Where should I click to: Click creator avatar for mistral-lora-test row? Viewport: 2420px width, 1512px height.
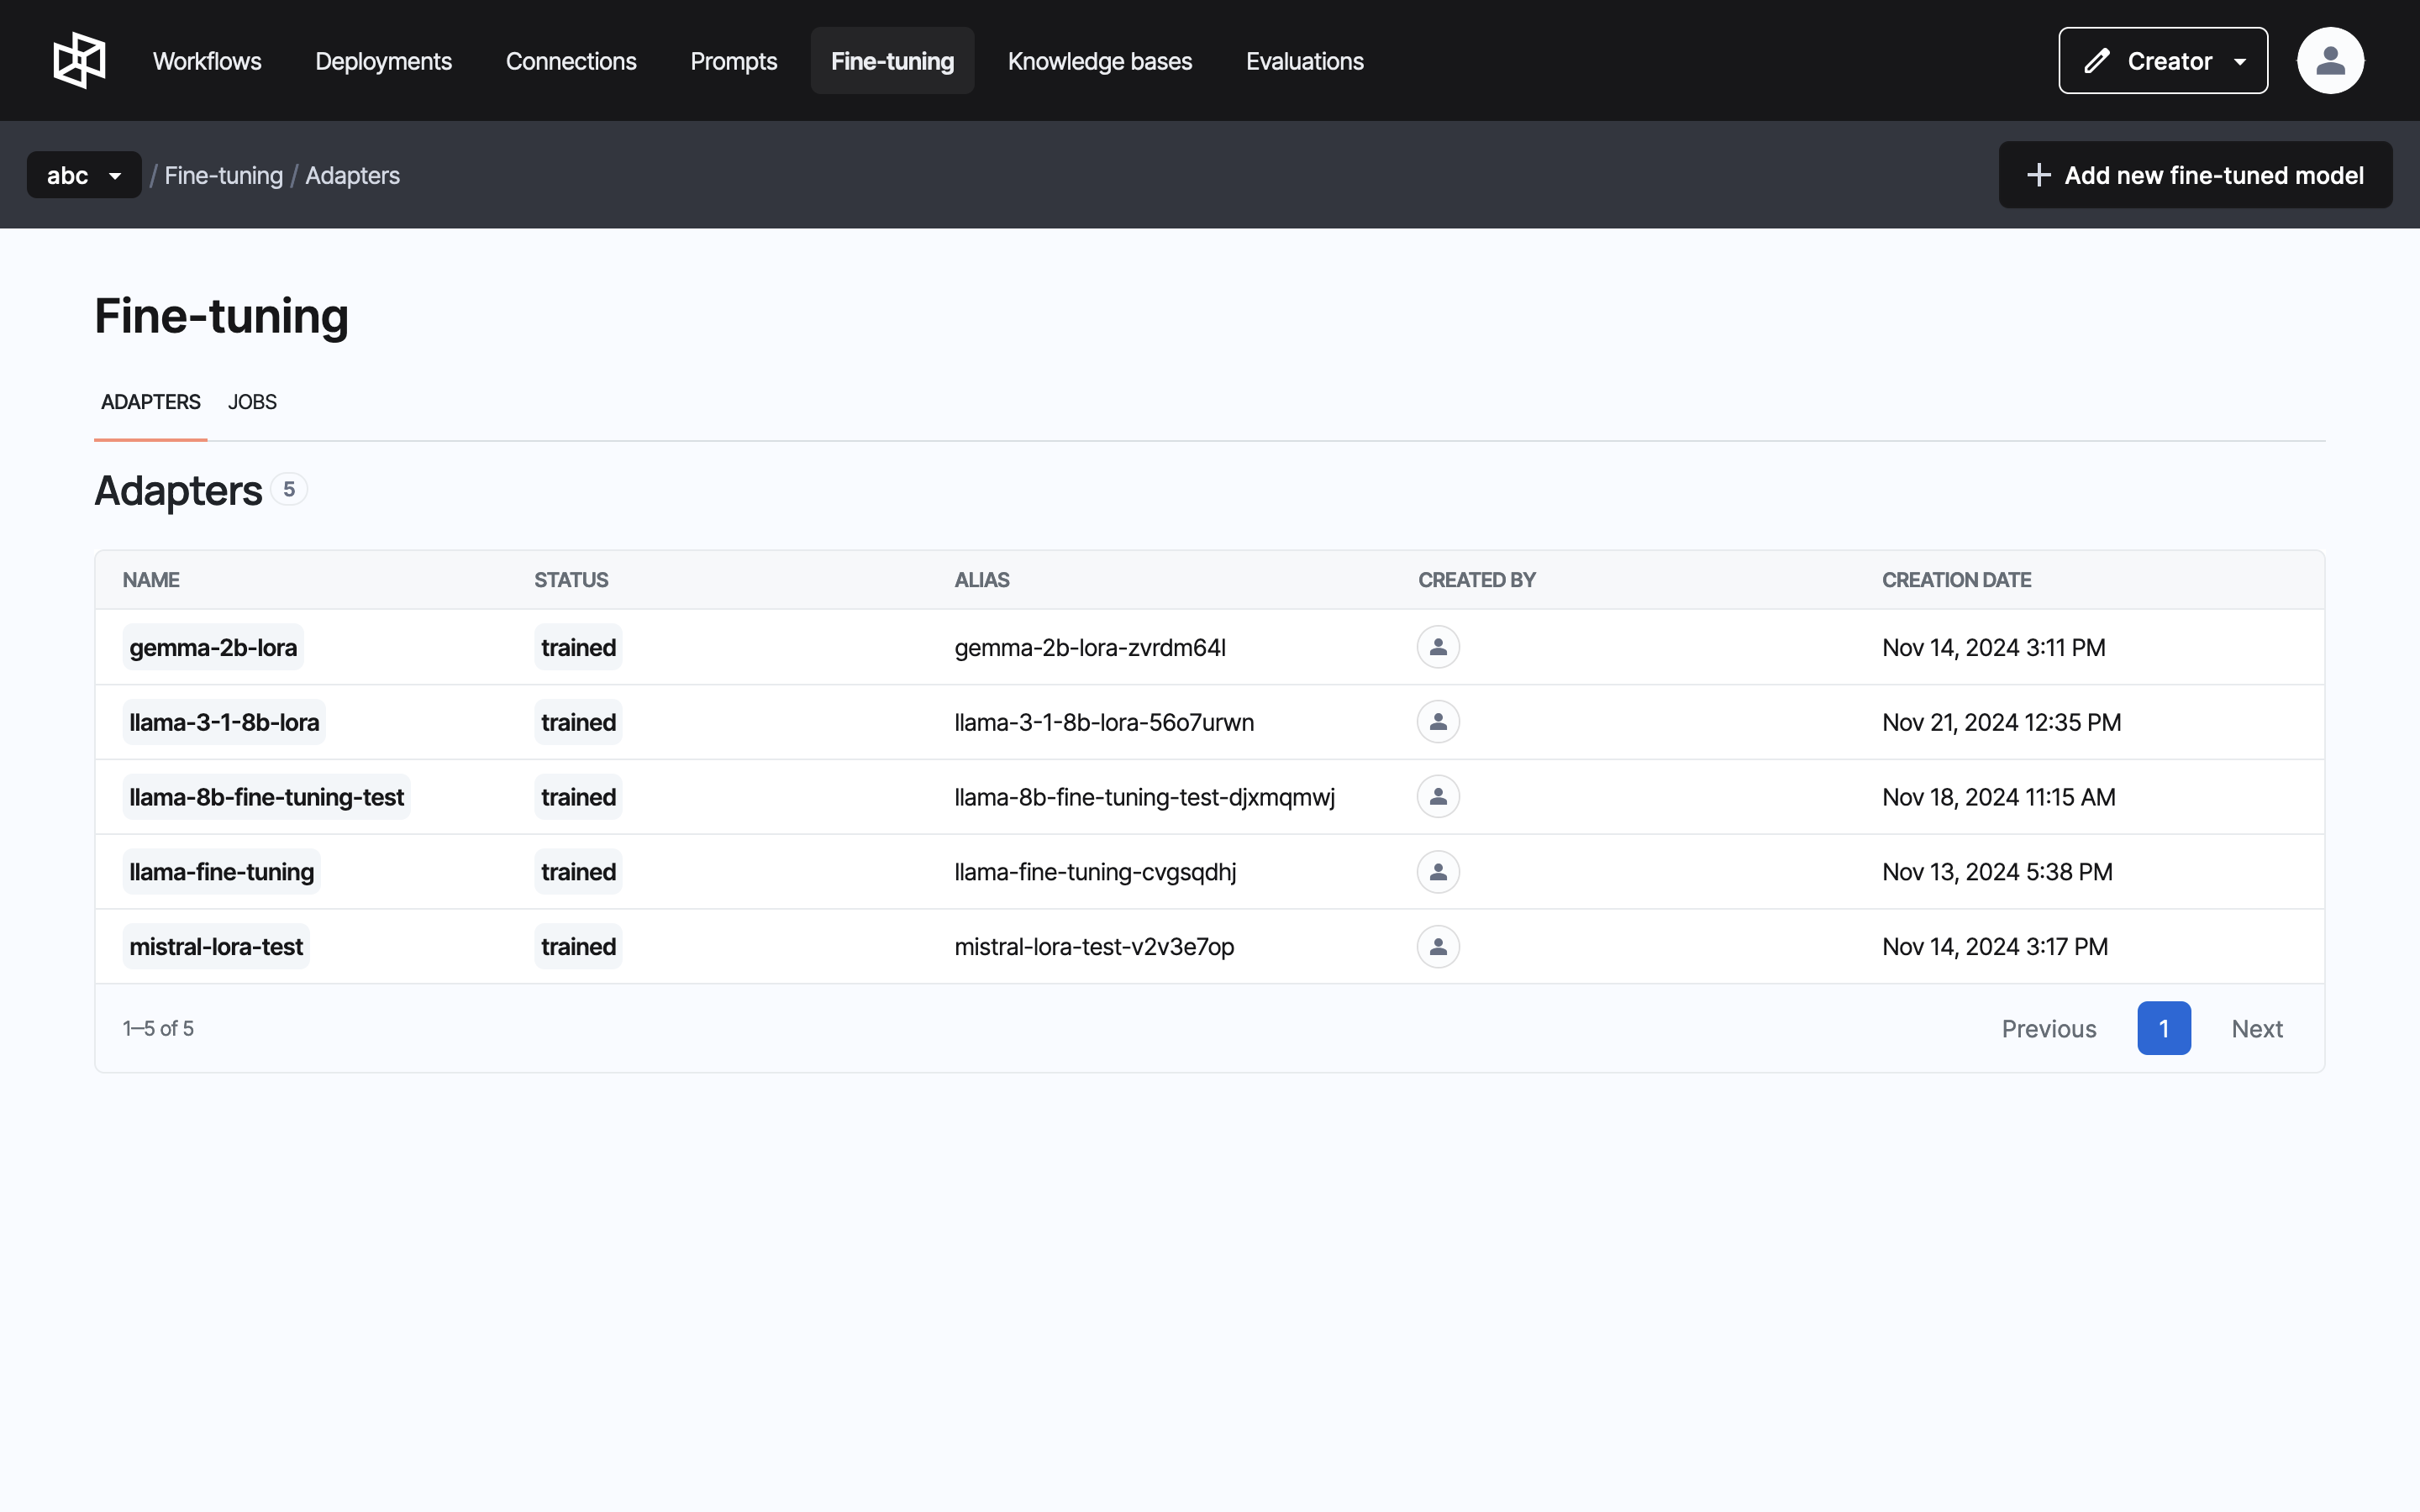[1438, 946]
